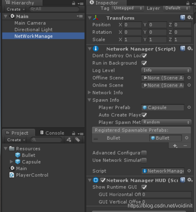The width and height of the screenshot is (196, 212).
Task: Select the Inspector tab
Action: pos(107,3)
